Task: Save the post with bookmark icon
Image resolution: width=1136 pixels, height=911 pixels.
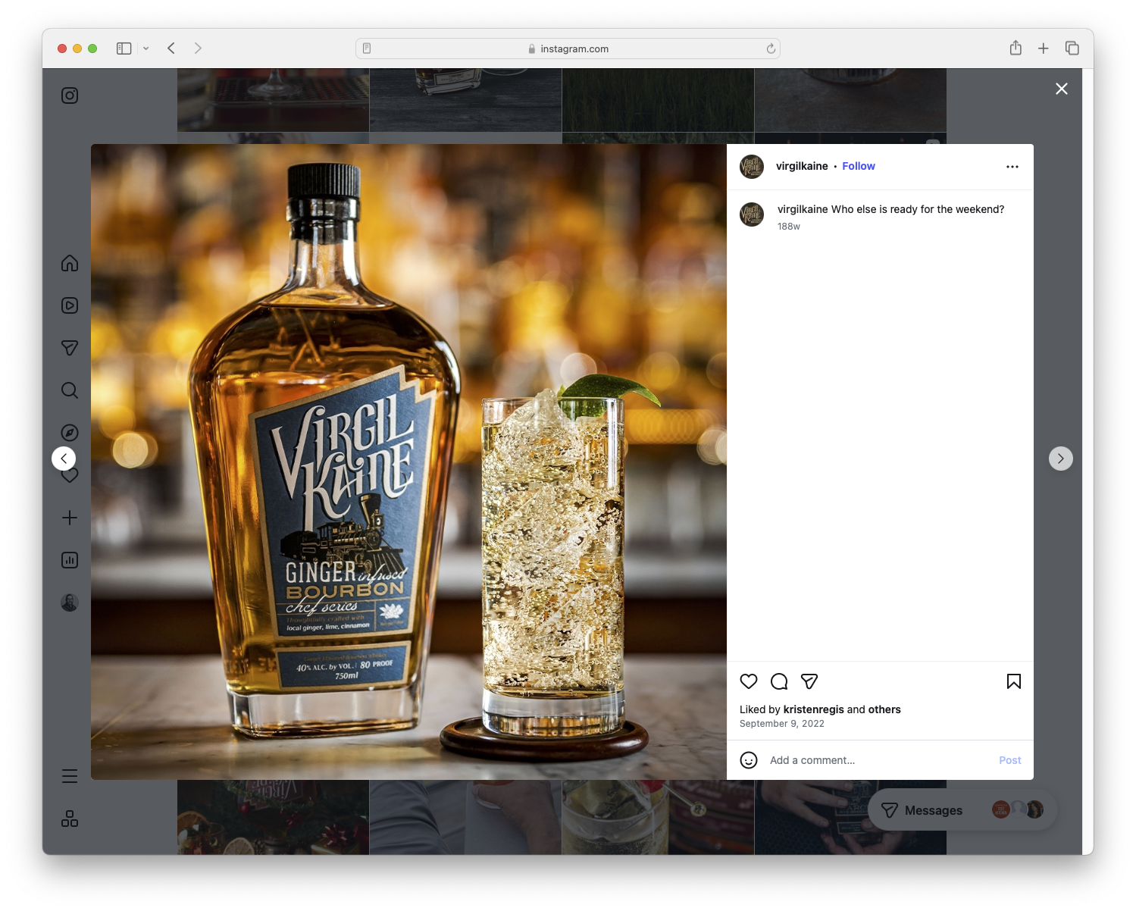Action: (1014, 681)
